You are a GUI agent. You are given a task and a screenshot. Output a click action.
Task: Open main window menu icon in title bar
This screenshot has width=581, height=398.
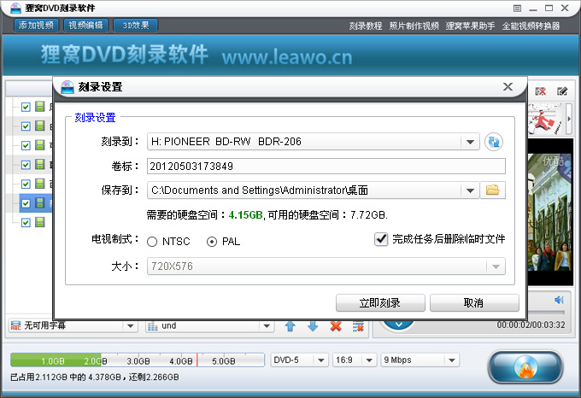point(517,9)
